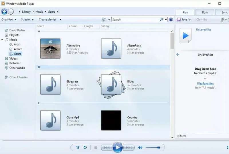Select Album in the library tree
Image resolution: width=229 pixels, height=154 pixels.
(18, 49)
